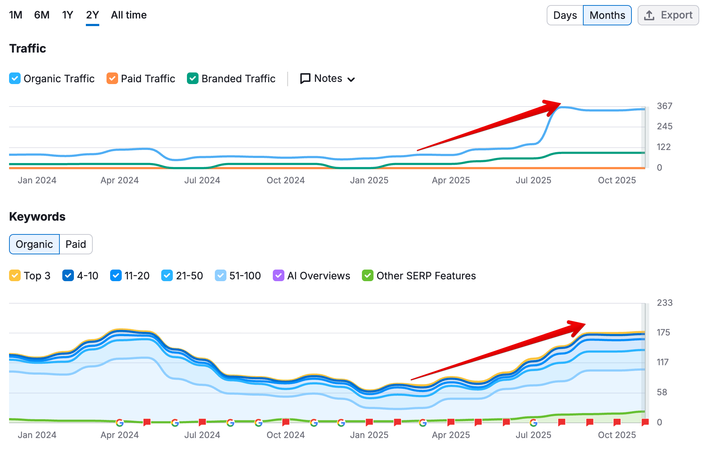Disable the Top 3 keyword filter

(14, 276)
